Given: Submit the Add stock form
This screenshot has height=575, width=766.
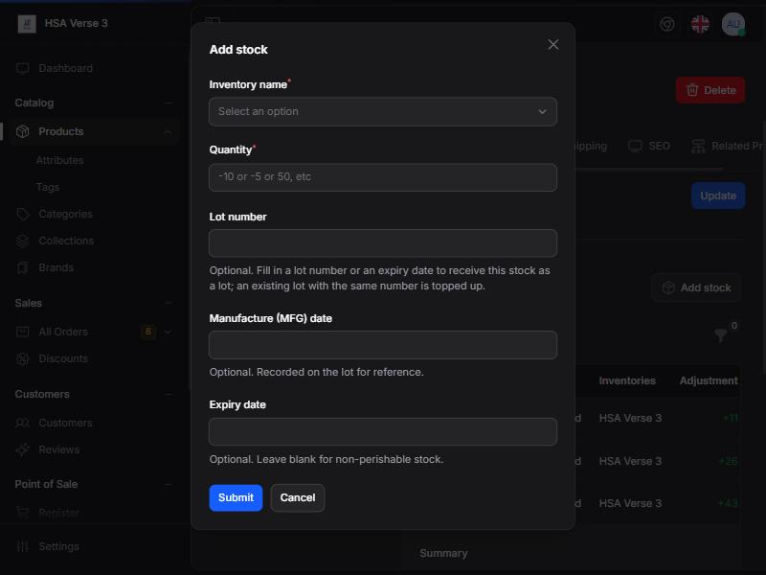Looking at the screenshot, I should point(236,497).
